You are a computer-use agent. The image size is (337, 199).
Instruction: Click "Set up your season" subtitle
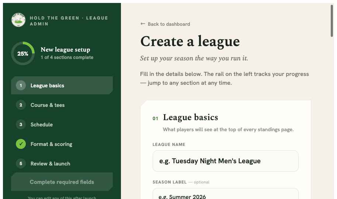[x=194, y=58]
